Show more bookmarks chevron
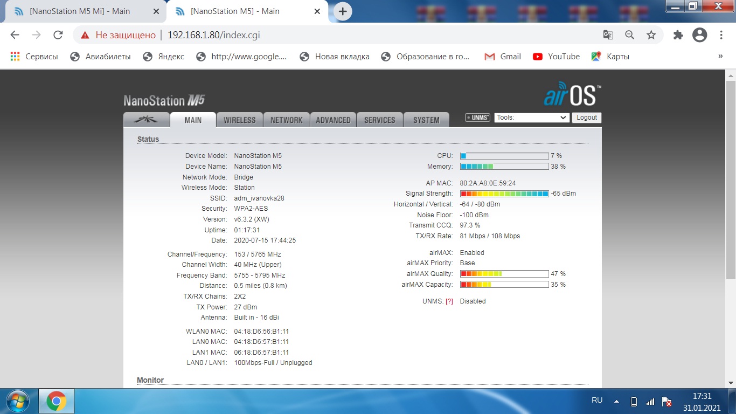The width and height of the screenshot is (736, 414). click(x=720, y=57)
